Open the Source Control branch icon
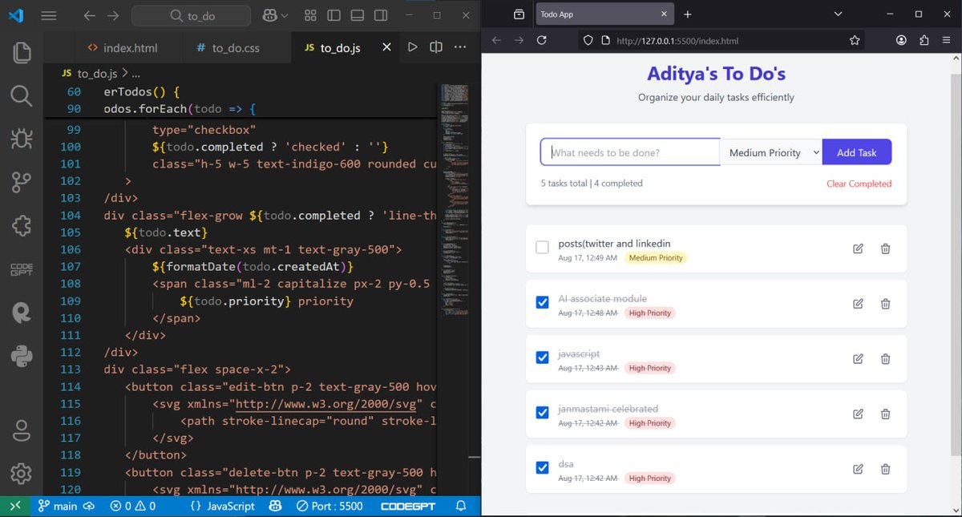The image size is (962, 517). tap(22, 183)
